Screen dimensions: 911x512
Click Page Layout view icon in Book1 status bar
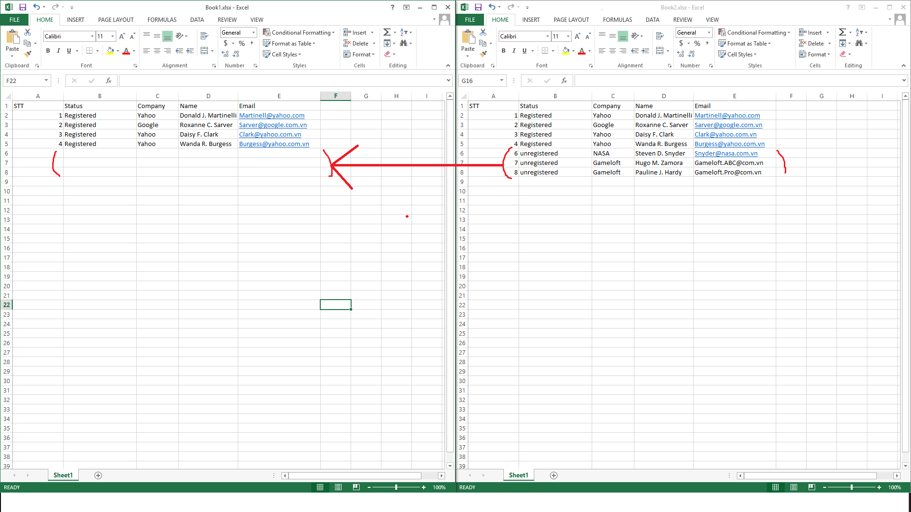338,487
